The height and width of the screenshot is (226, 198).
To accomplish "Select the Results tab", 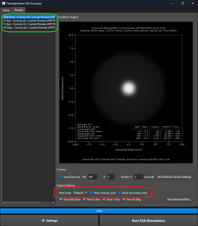I will click(19, 10).
